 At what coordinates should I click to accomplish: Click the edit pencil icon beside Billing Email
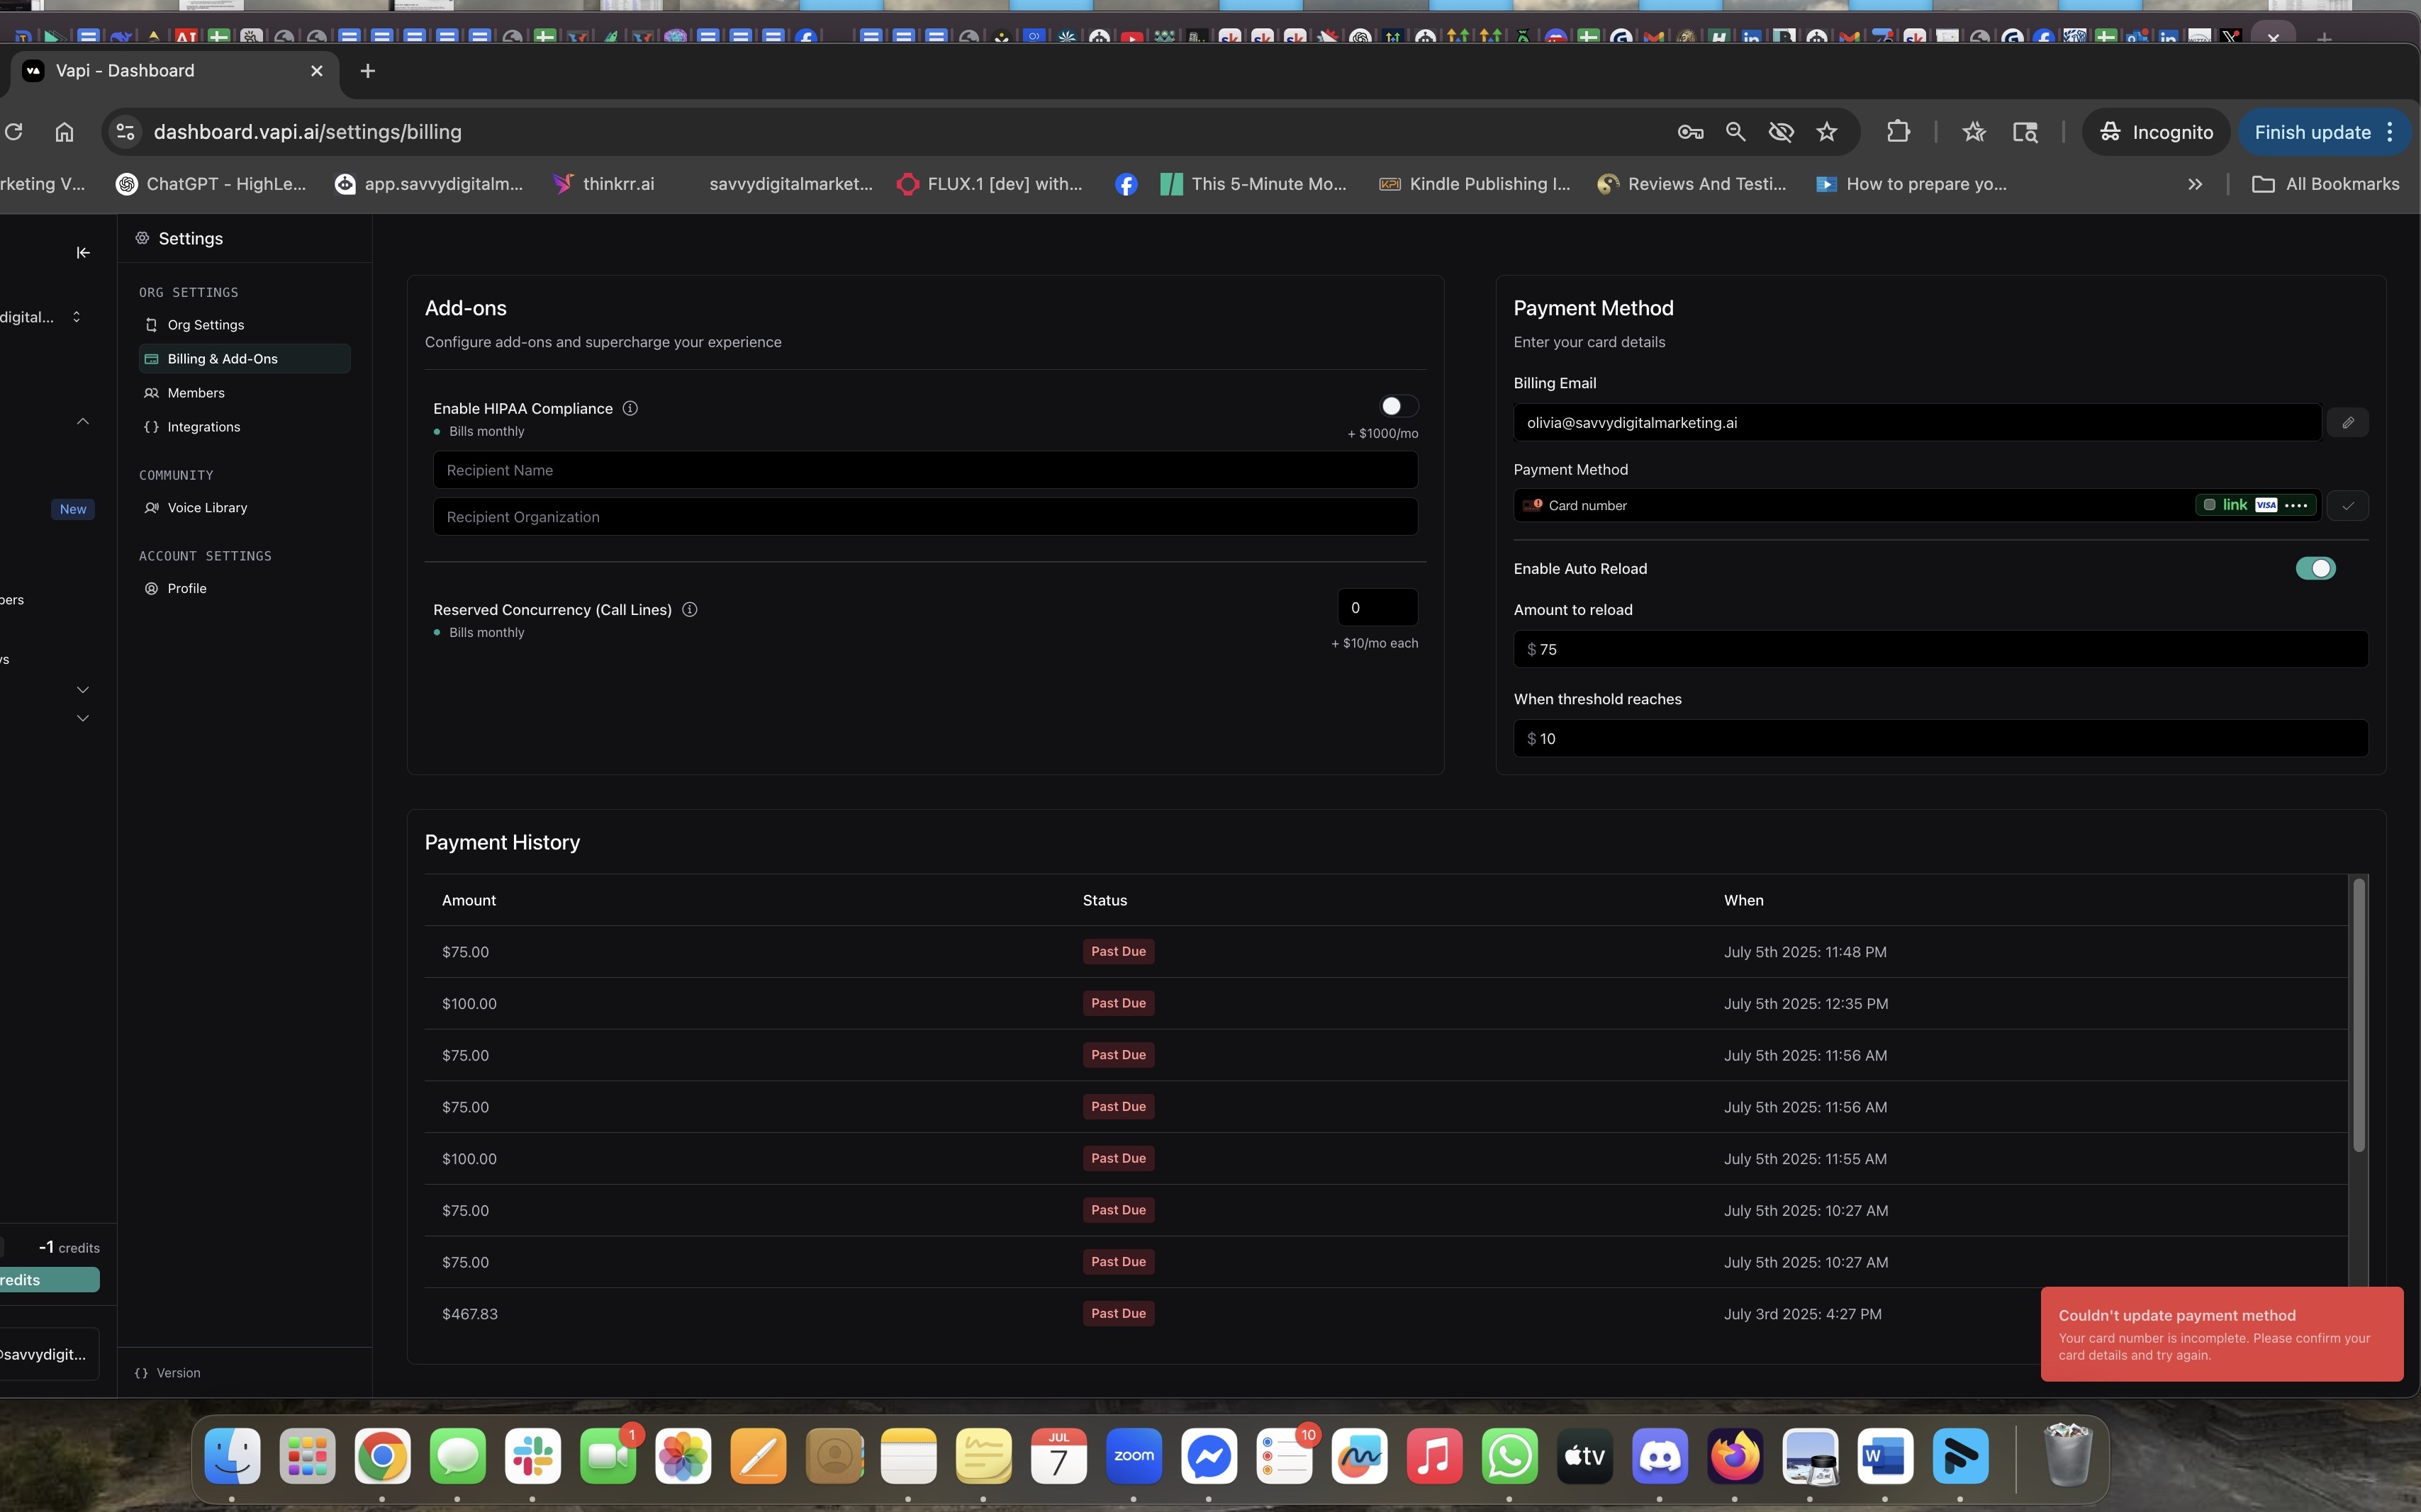[x=2347, y=422]
